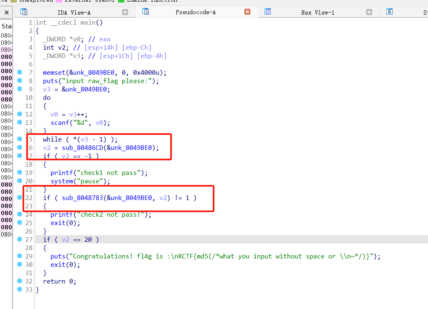The image size is (428, 309).
Task: Click the _DWORD *v3 declaration on line 5
Action: point(63,56)
